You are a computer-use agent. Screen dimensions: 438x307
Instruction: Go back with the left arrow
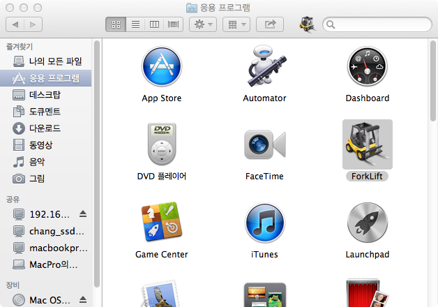coord(15,24)
